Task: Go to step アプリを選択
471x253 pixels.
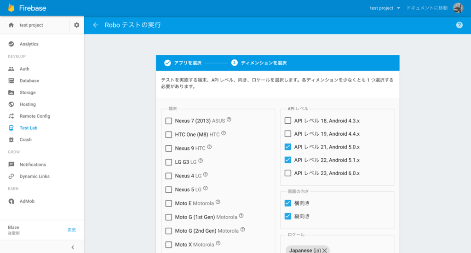Action: [x=183, y=63]
